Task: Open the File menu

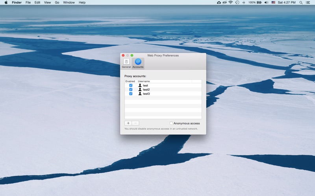Action: (x=28, y=2)
